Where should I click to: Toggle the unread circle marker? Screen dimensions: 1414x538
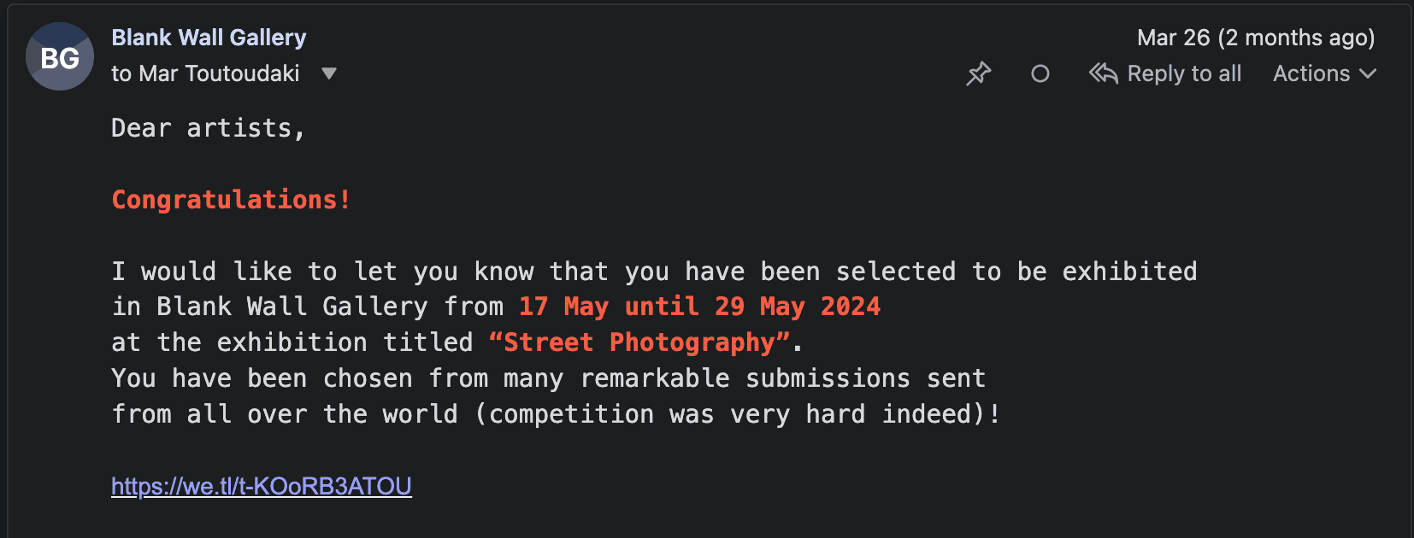coord(1040,74)
